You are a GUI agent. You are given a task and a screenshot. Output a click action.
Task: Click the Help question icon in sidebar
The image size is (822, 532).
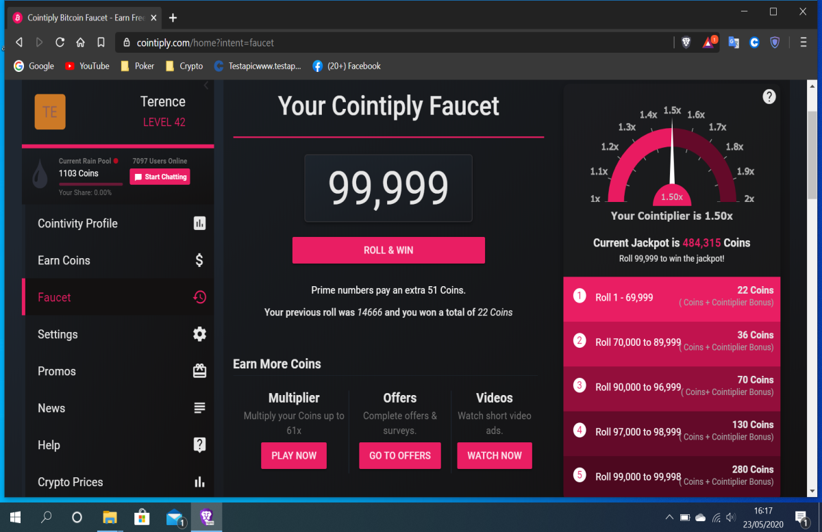point(199,445)
